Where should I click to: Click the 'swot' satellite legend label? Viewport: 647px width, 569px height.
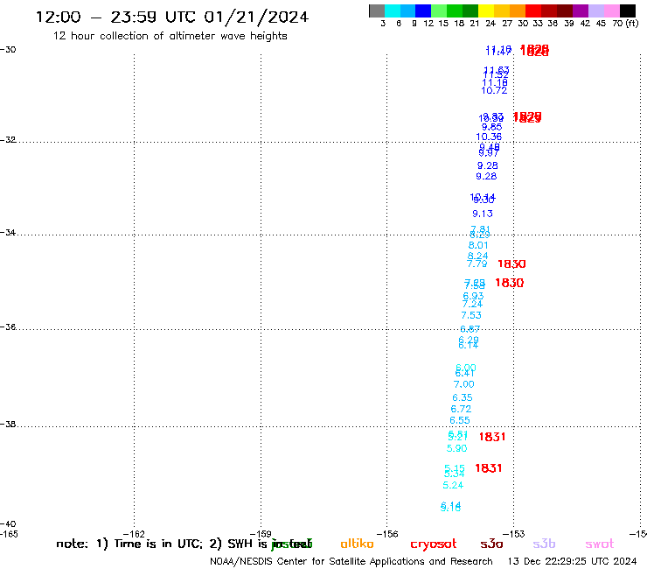[600, 544]
